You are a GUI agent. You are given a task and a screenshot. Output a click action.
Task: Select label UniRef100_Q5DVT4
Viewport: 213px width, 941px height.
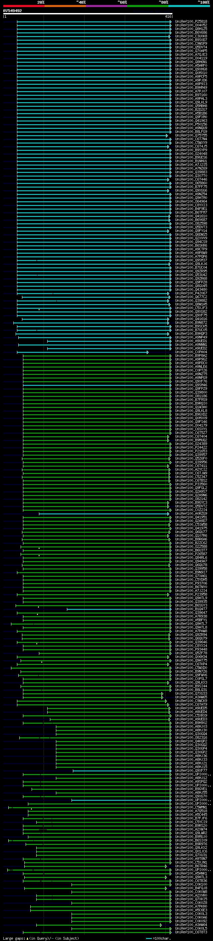(x=191, y=47)
